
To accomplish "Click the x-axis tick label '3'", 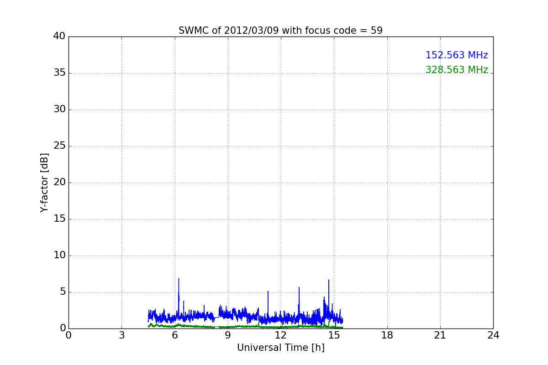I will (x=121, y=335).
